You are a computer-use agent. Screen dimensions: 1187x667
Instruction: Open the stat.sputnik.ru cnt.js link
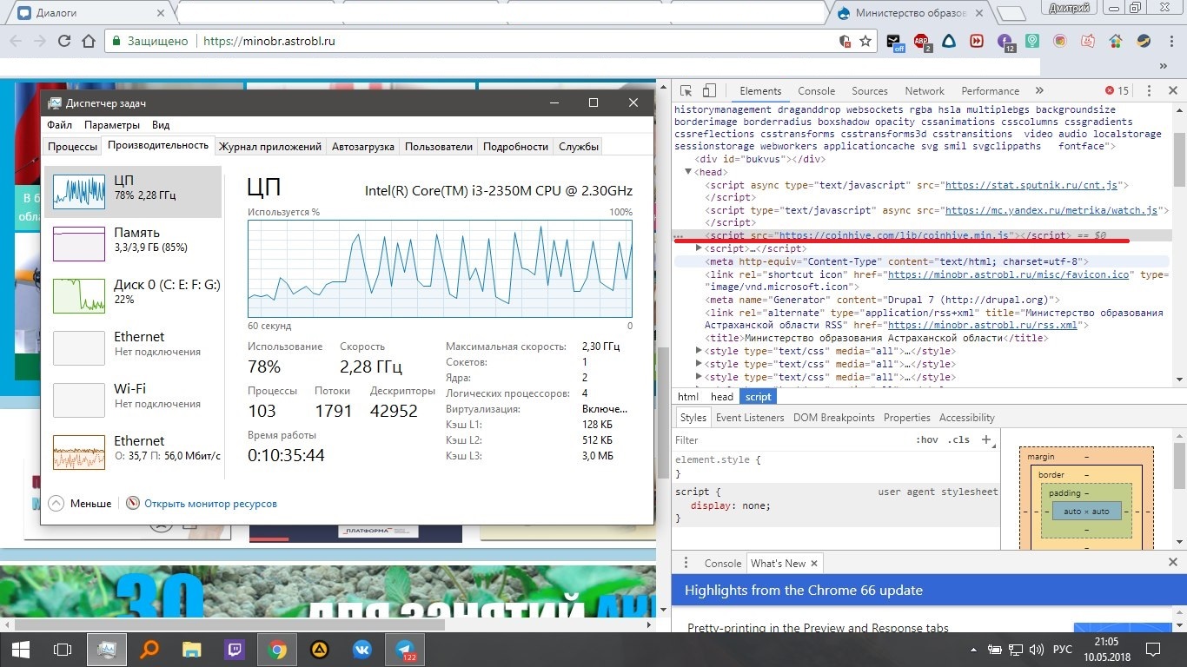[x=1033, y=185]
